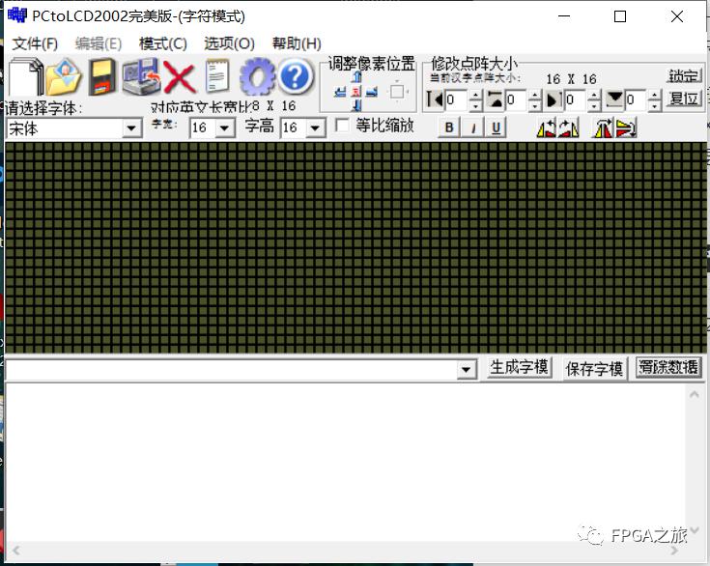Open the 选项(O) menu
Screen dimensions: 710x566
(229, 43)
